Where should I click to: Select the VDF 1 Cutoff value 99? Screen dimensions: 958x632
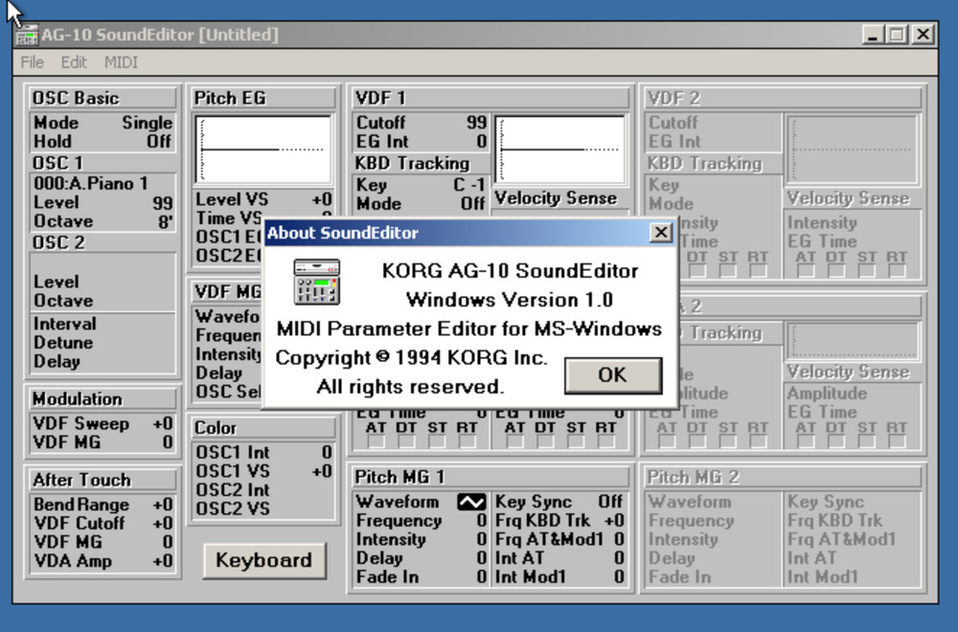coord(476,123)
